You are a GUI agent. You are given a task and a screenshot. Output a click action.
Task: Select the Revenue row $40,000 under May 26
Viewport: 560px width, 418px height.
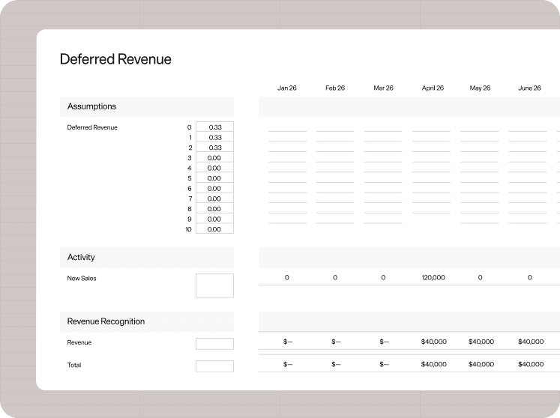(481, 342)
